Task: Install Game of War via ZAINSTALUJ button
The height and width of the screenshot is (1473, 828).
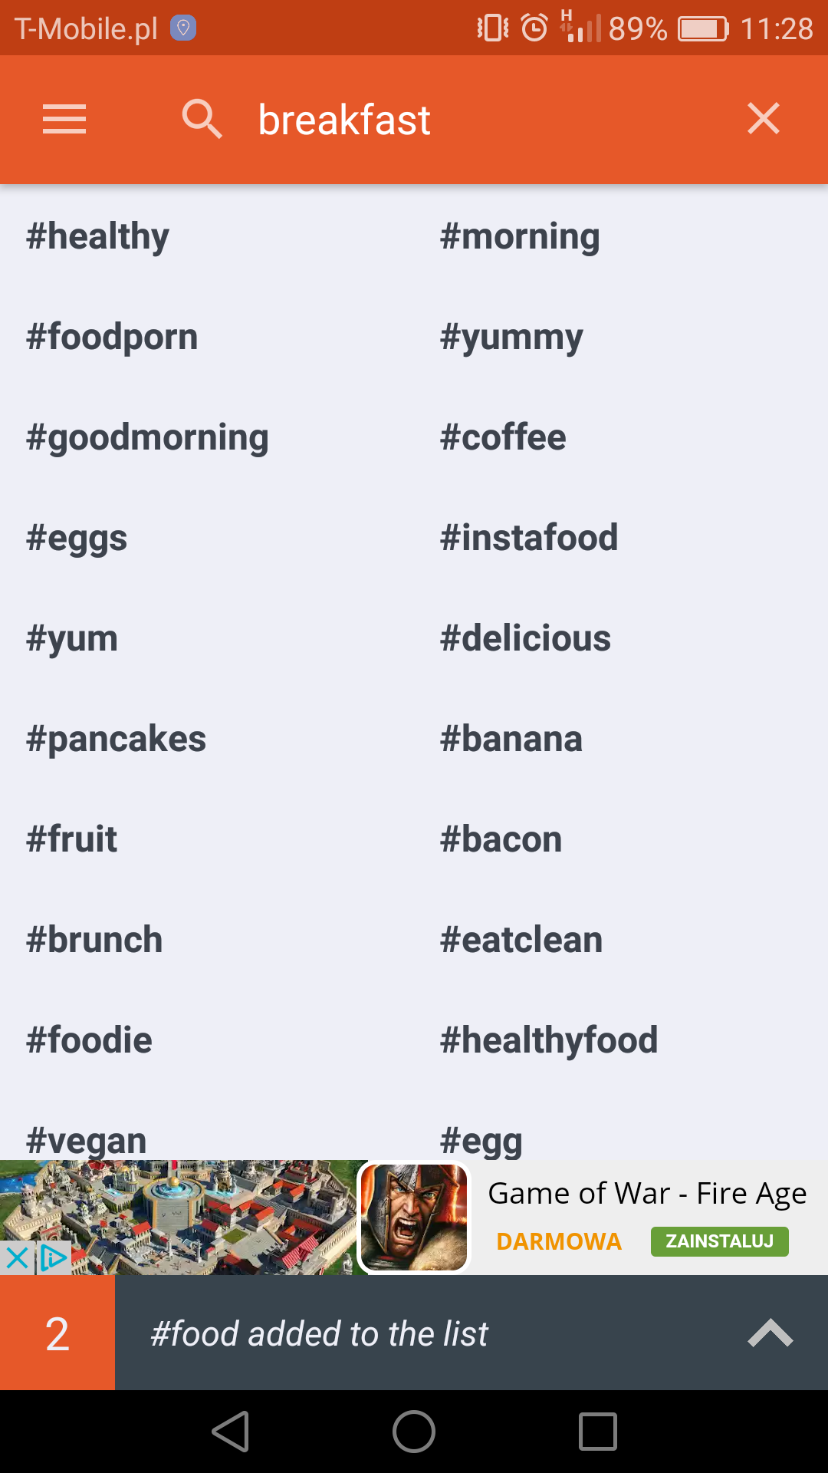Action: coord(719,1241)
